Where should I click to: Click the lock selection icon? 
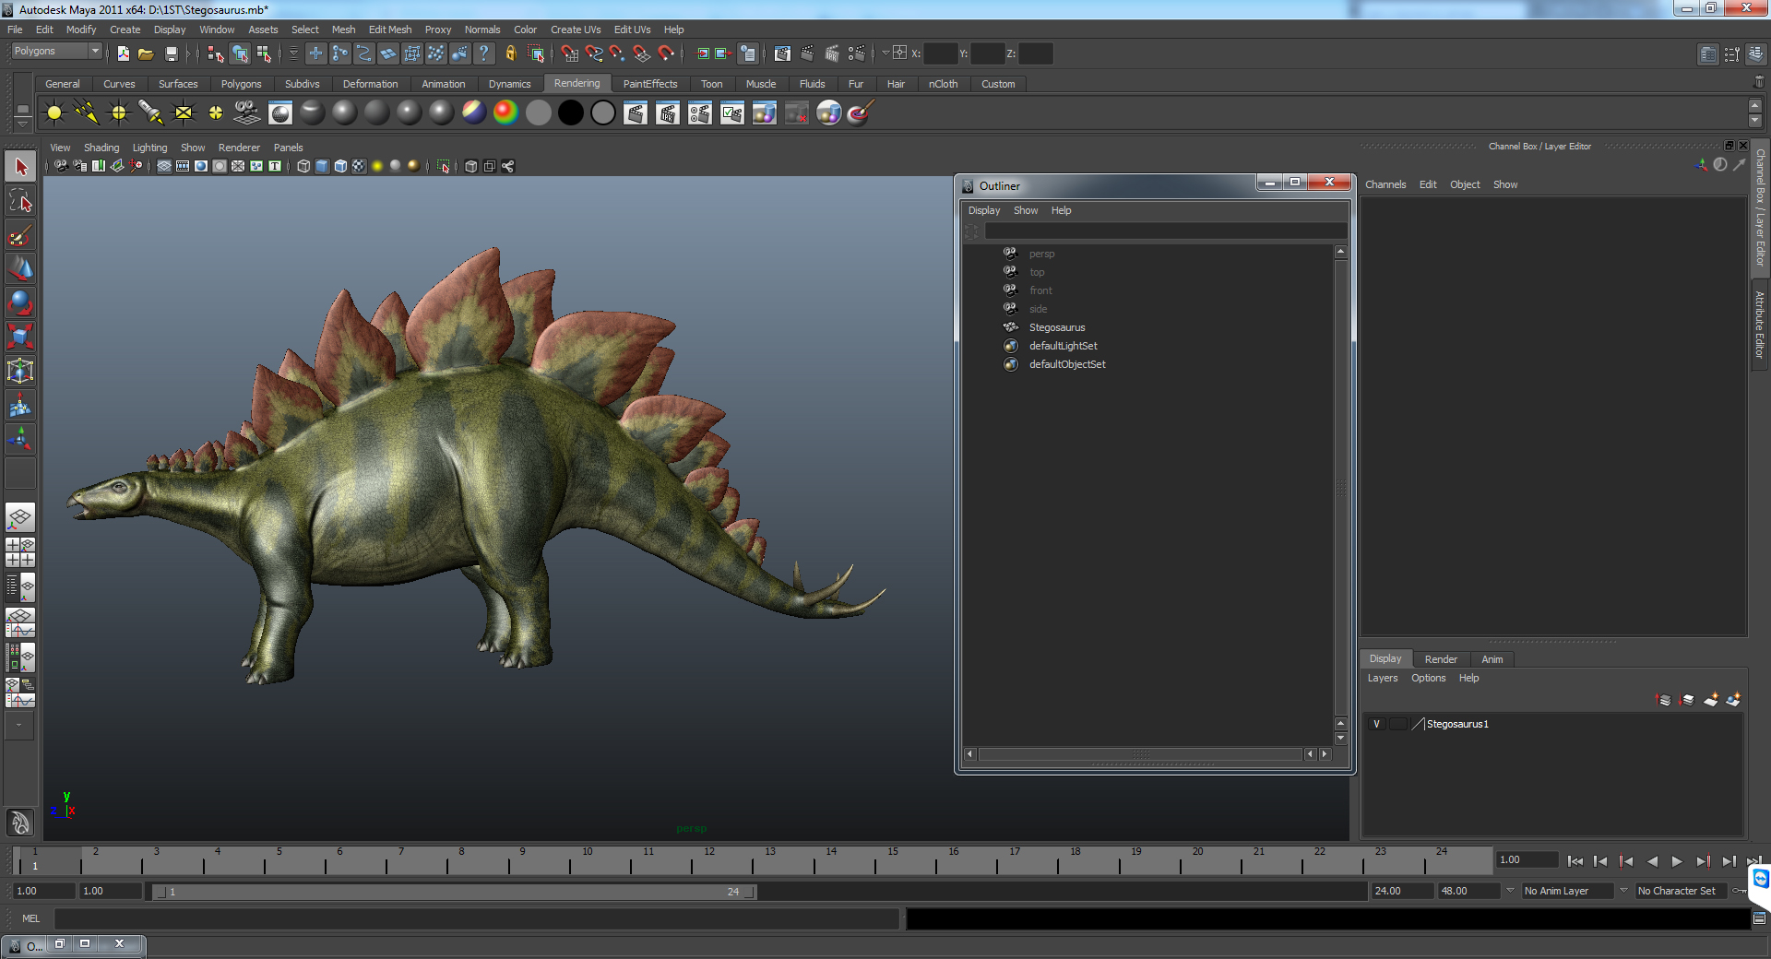510,53
